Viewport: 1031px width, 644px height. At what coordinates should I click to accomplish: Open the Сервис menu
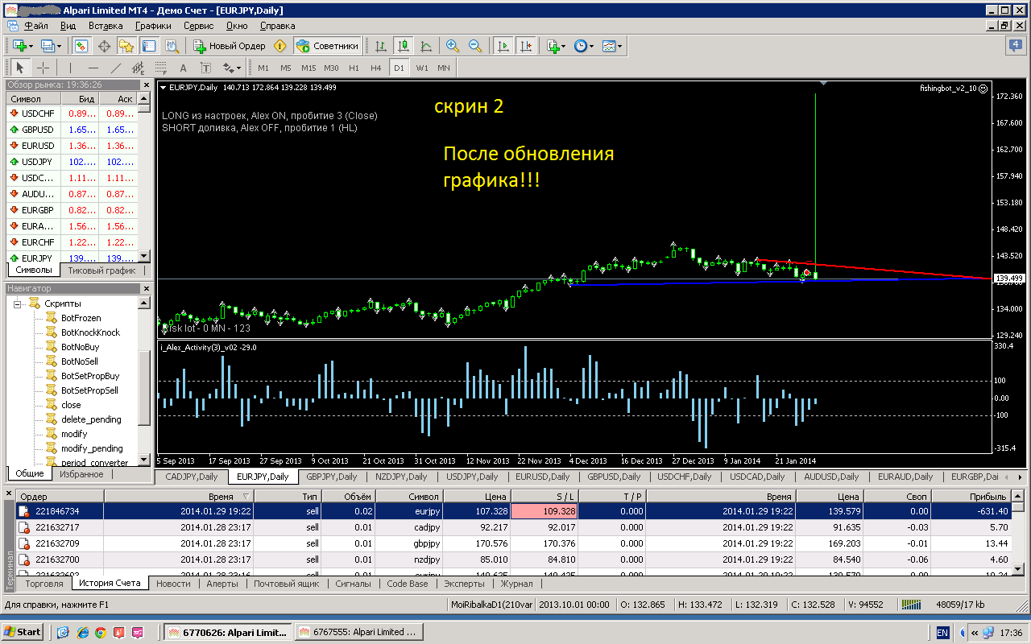coord(198,26)
